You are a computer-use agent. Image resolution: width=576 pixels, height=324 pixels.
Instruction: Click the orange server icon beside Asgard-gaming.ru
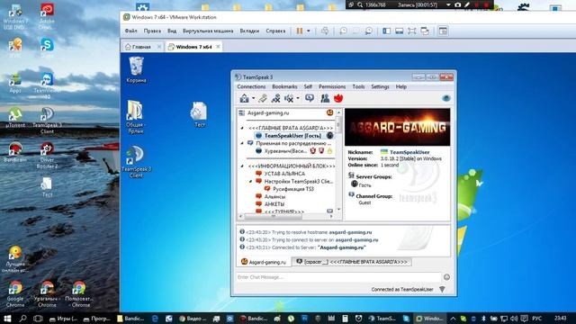[x=329, y=112]
